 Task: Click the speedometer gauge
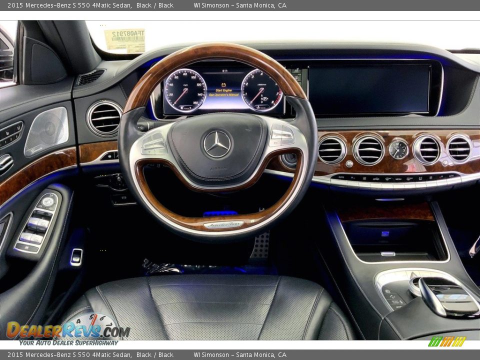(184, 90)
